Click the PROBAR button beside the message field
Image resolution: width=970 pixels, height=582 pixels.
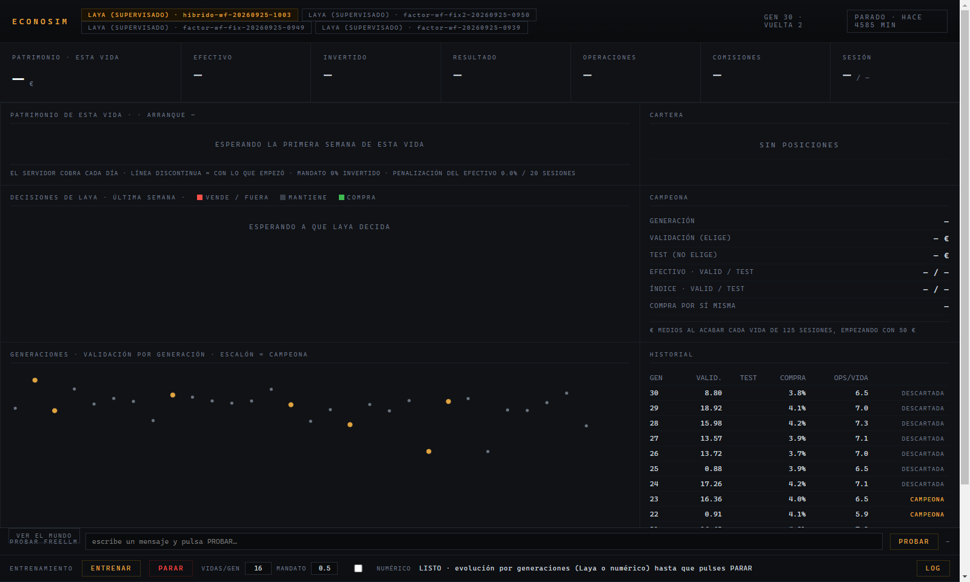click(x=914, y=542)
